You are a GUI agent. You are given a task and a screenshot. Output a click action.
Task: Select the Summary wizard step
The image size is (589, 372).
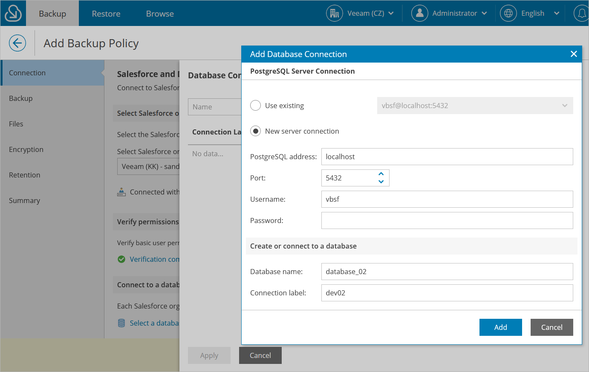point(52,200)
